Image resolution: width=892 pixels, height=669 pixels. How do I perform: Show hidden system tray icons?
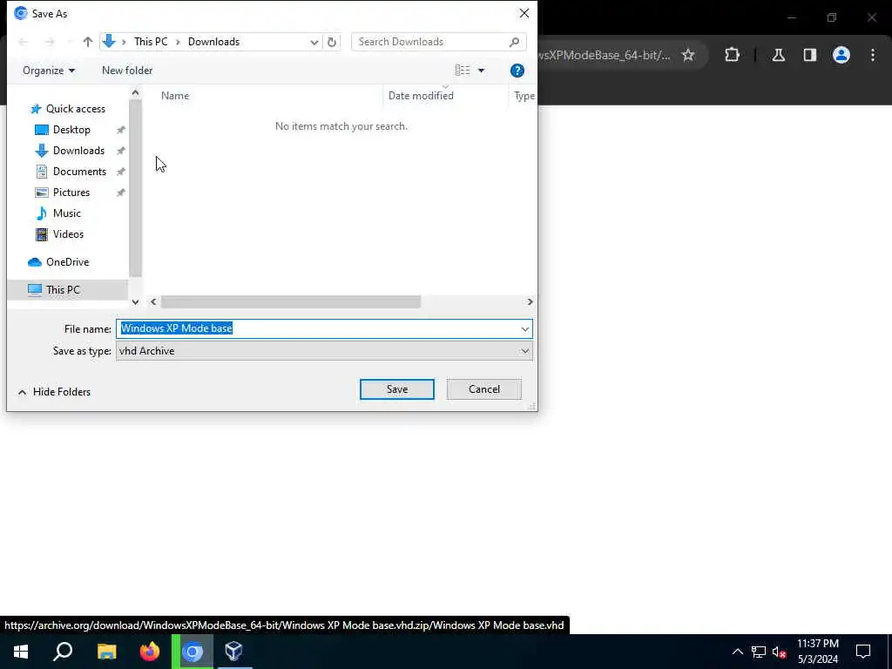tap(737, 652)
